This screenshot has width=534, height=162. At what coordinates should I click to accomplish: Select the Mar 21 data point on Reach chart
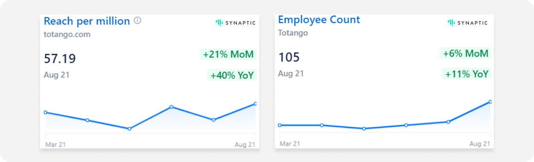(45, 112)
